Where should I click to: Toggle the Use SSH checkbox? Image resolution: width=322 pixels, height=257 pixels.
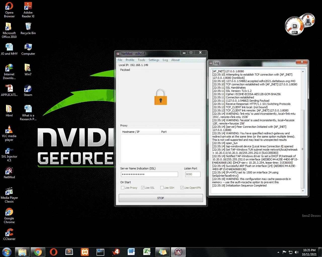pyautogui.click(x=167, y=188)
